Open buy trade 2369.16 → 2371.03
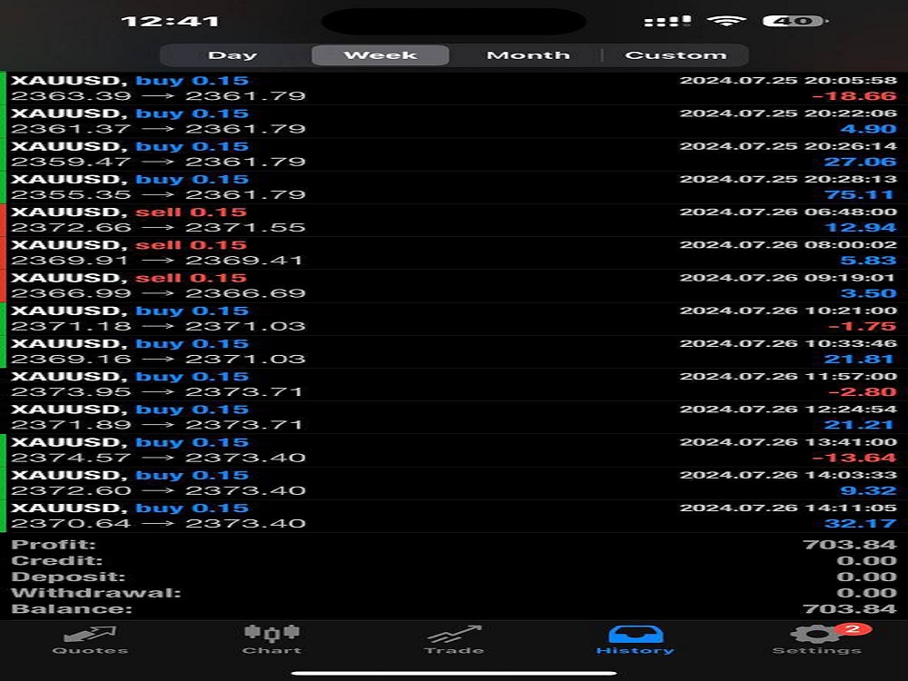 click(454, 352)
